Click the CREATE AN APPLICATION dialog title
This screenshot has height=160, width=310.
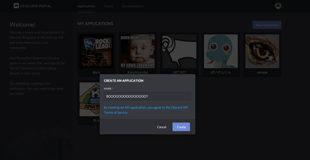pyautogui.click(x=124, y=81)
